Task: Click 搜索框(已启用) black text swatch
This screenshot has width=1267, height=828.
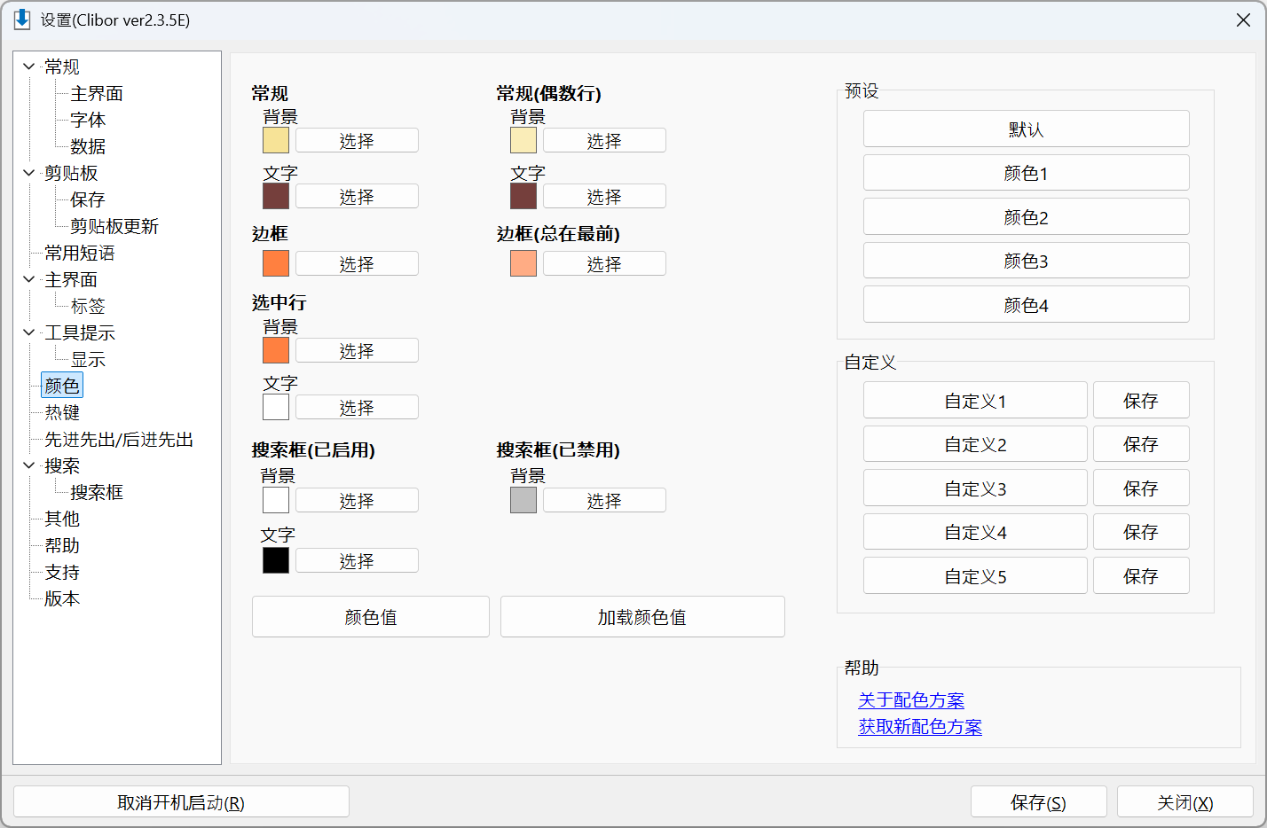Action: 276,560
